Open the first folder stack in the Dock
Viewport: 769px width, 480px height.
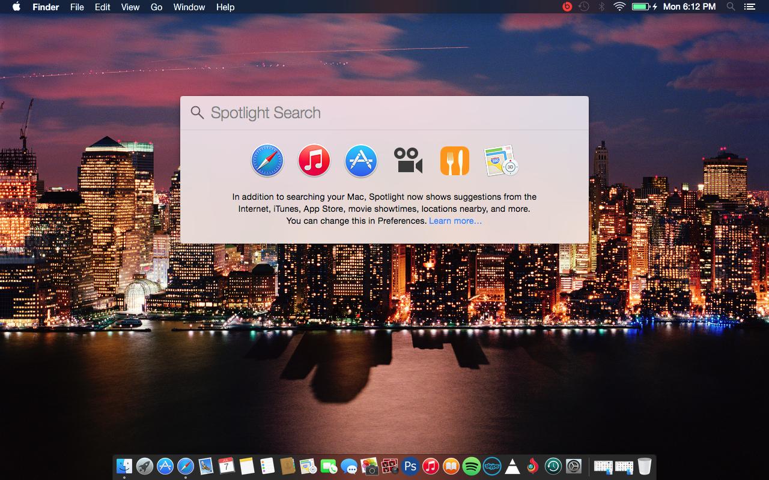click(603, 466)
